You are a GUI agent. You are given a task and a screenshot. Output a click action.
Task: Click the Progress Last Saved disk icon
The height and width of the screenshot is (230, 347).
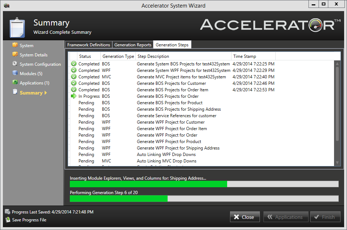[8, 212]
